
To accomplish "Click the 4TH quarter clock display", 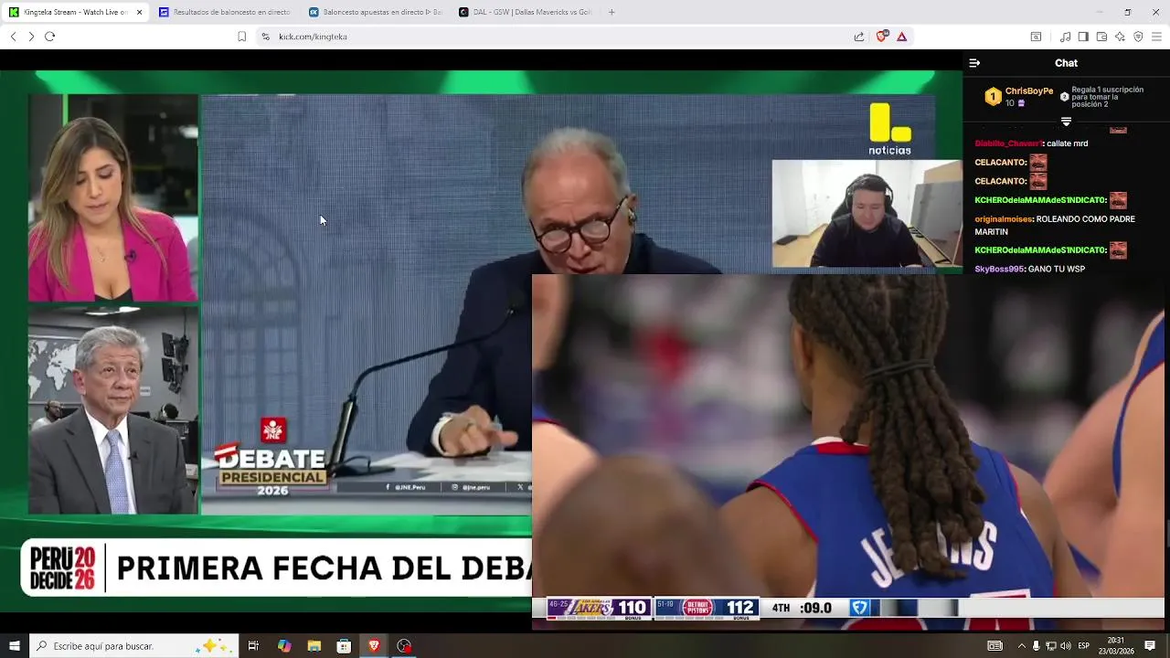I will tap(802, 608).
